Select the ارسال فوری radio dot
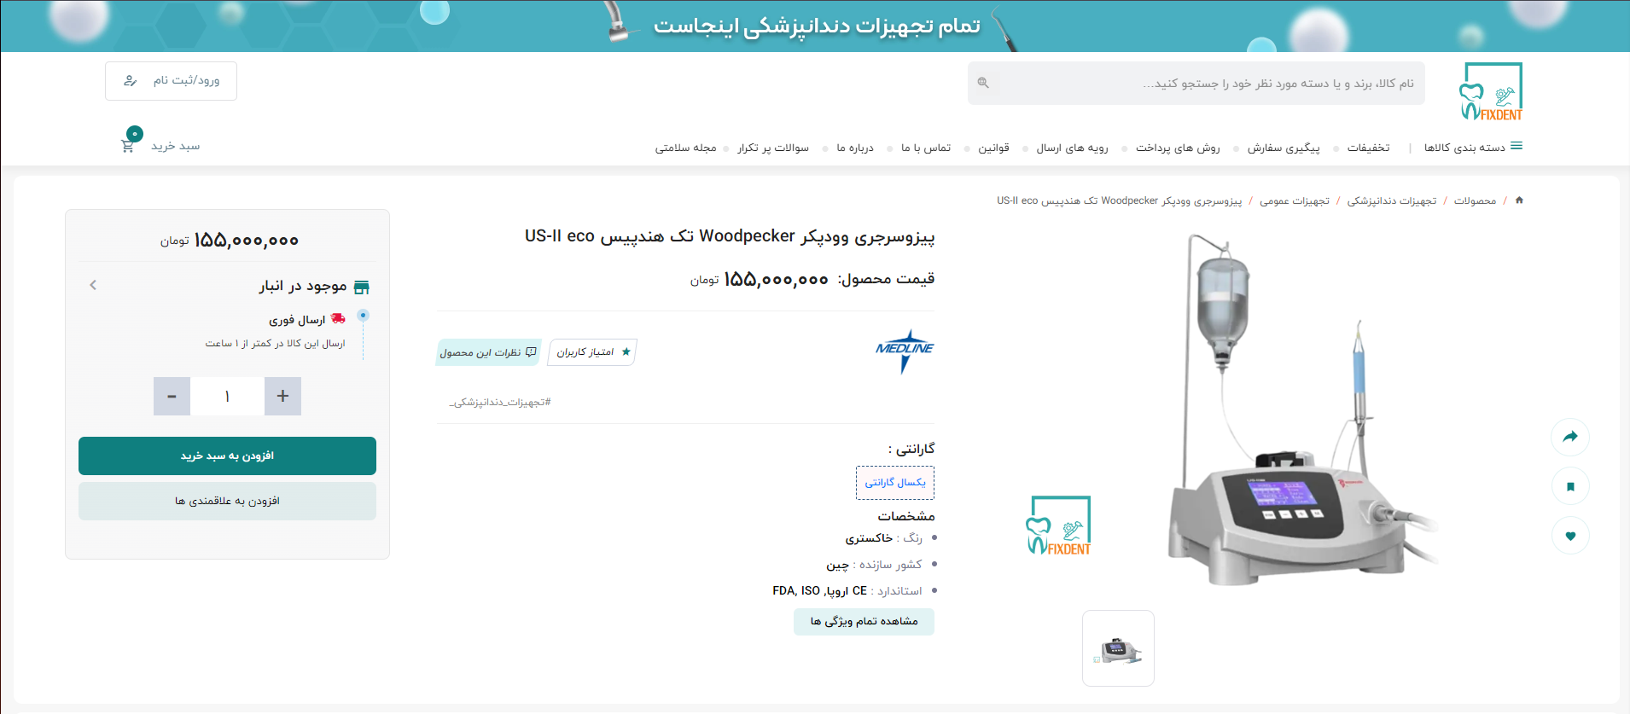 tap(363, 316)
